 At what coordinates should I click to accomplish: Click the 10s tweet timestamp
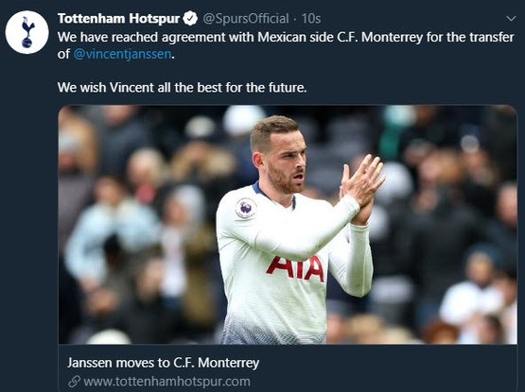point(311,18)
